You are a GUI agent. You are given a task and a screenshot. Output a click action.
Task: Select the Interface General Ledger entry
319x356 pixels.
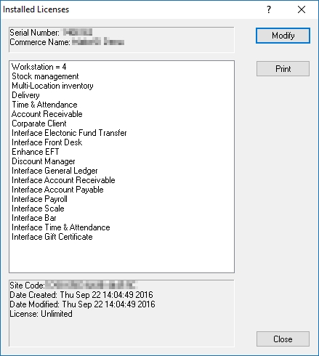(54, 171)
